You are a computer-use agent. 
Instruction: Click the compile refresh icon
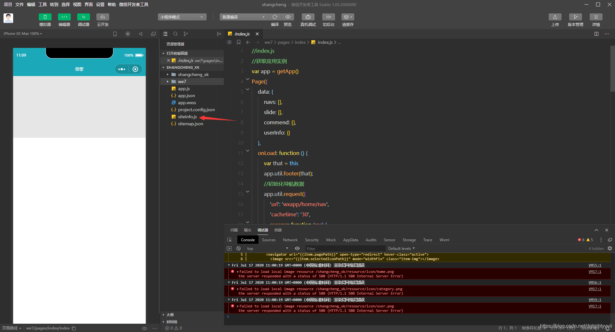[x=275, y=17]
